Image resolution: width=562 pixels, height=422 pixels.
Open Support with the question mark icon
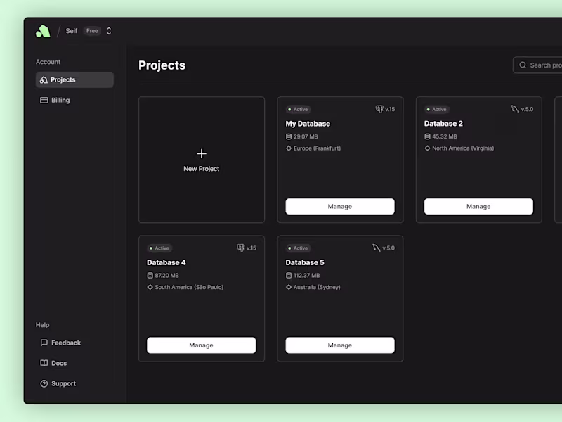[58, 383]
